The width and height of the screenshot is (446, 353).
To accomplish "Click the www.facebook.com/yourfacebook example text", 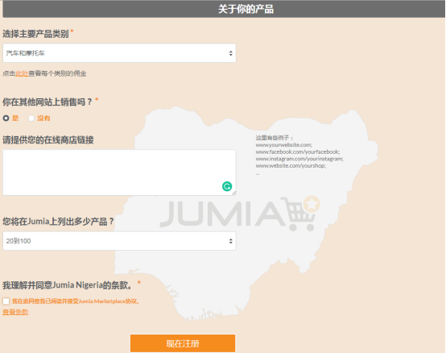I will [298, 152].
